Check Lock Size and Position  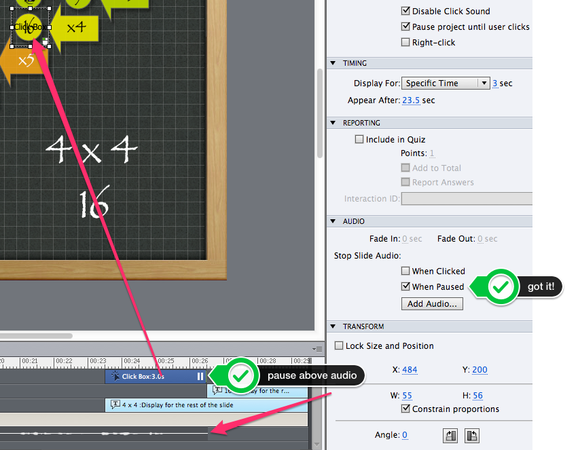tap(339, 345)
